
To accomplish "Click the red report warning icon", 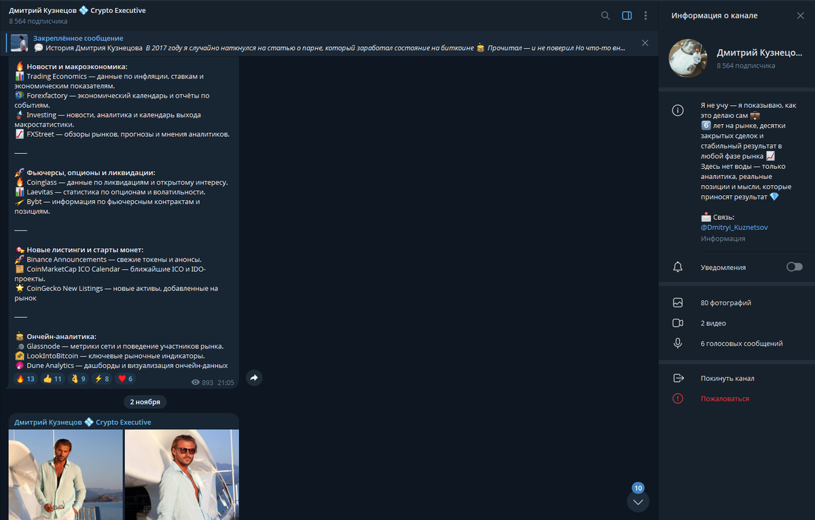I will [677, 399].
